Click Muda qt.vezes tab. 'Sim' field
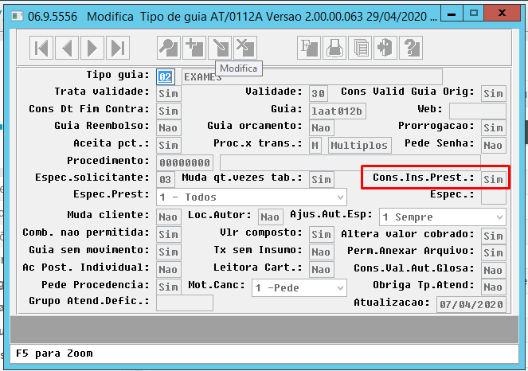 pyautogui.click(x=321, y=179)
